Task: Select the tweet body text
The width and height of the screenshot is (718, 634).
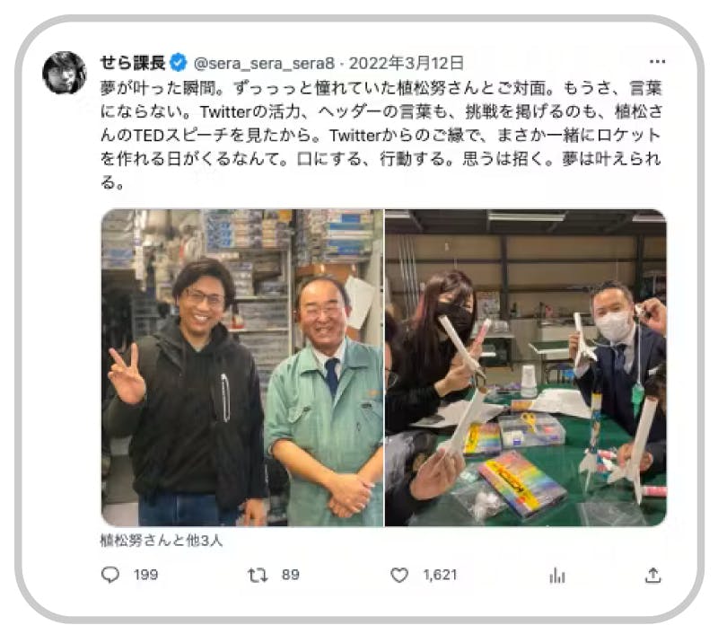Action: (381, 135)
